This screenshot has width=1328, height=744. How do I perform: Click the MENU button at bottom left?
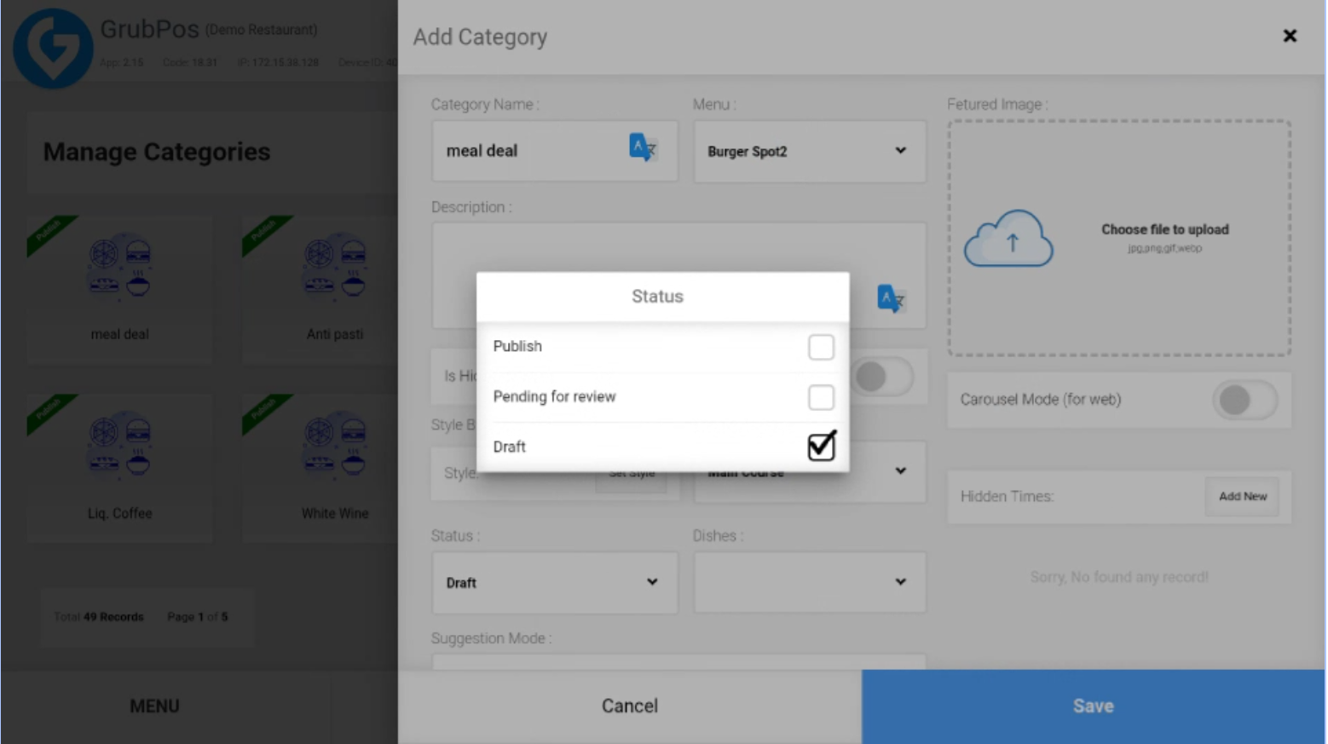154,707
